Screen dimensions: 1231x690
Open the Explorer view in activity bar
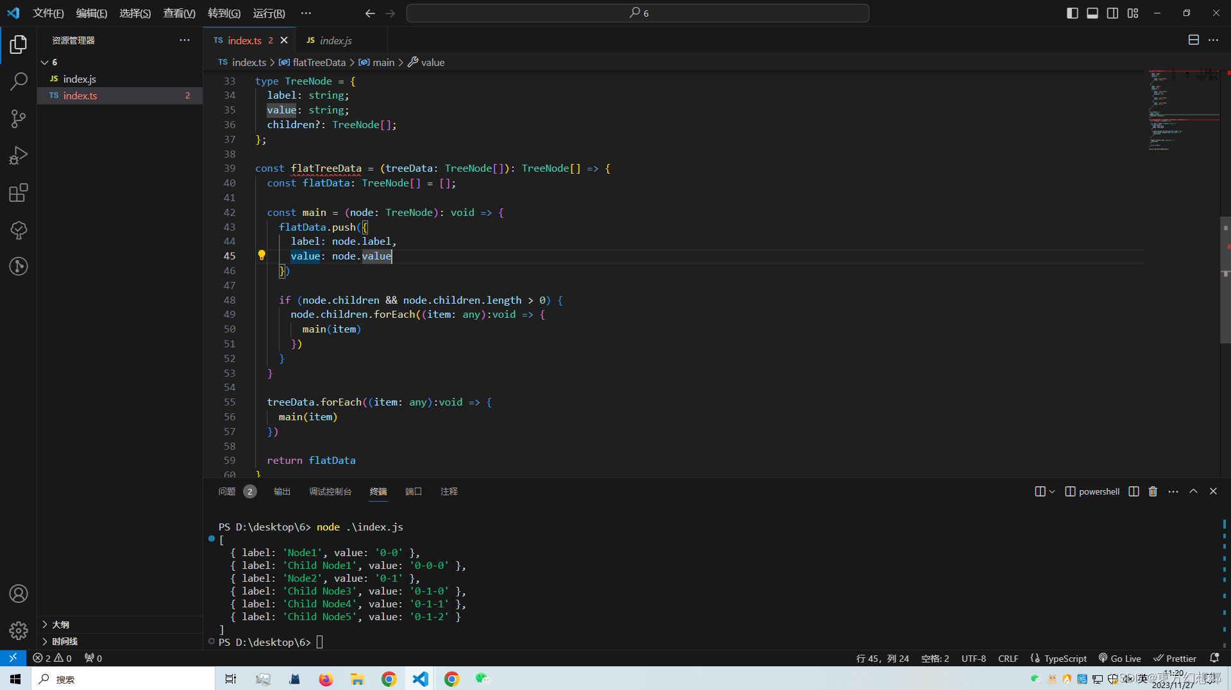(x=19, y=44)
